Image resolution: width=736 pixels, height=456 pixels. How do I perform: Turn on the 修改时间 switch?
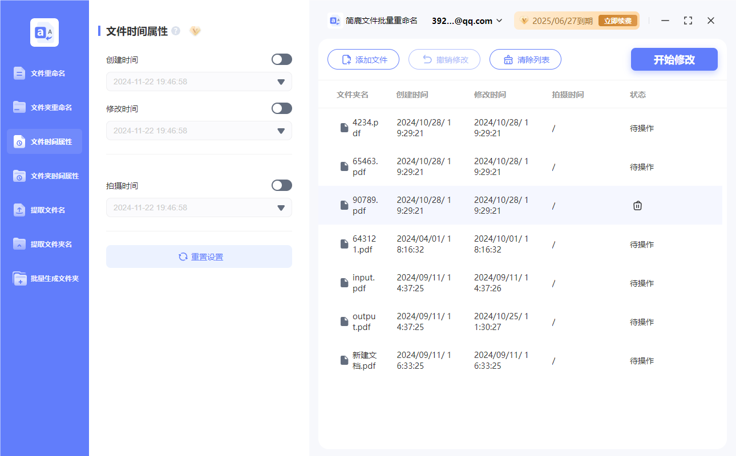(281, 108)
